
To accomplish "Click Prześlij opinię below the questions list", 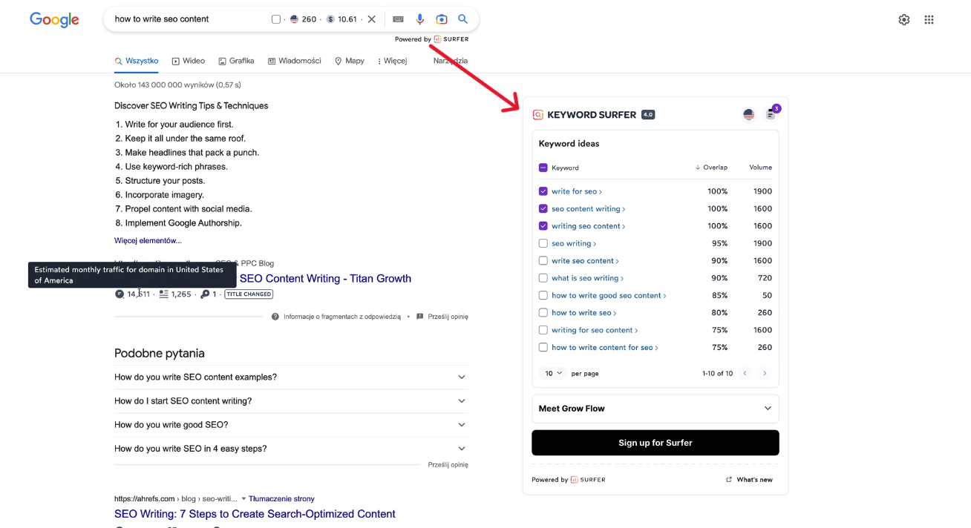I will pos(448,465).
